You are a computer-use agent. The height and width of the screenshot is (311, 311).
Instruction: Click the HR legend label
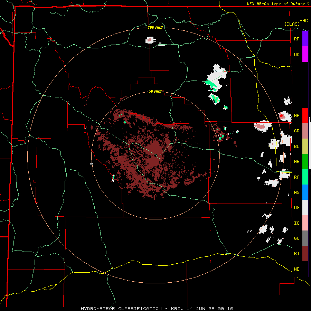[296, 162]
